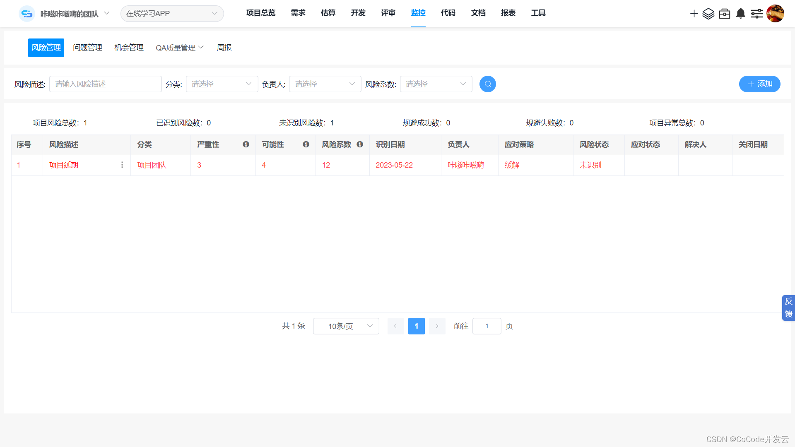Open the 在线学习APP project selector

click(172, 14)
